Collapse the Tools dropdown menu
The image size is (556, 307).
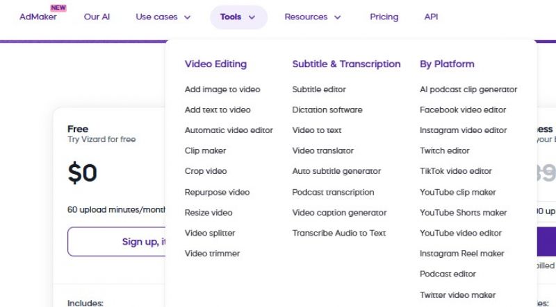[238, 17]
